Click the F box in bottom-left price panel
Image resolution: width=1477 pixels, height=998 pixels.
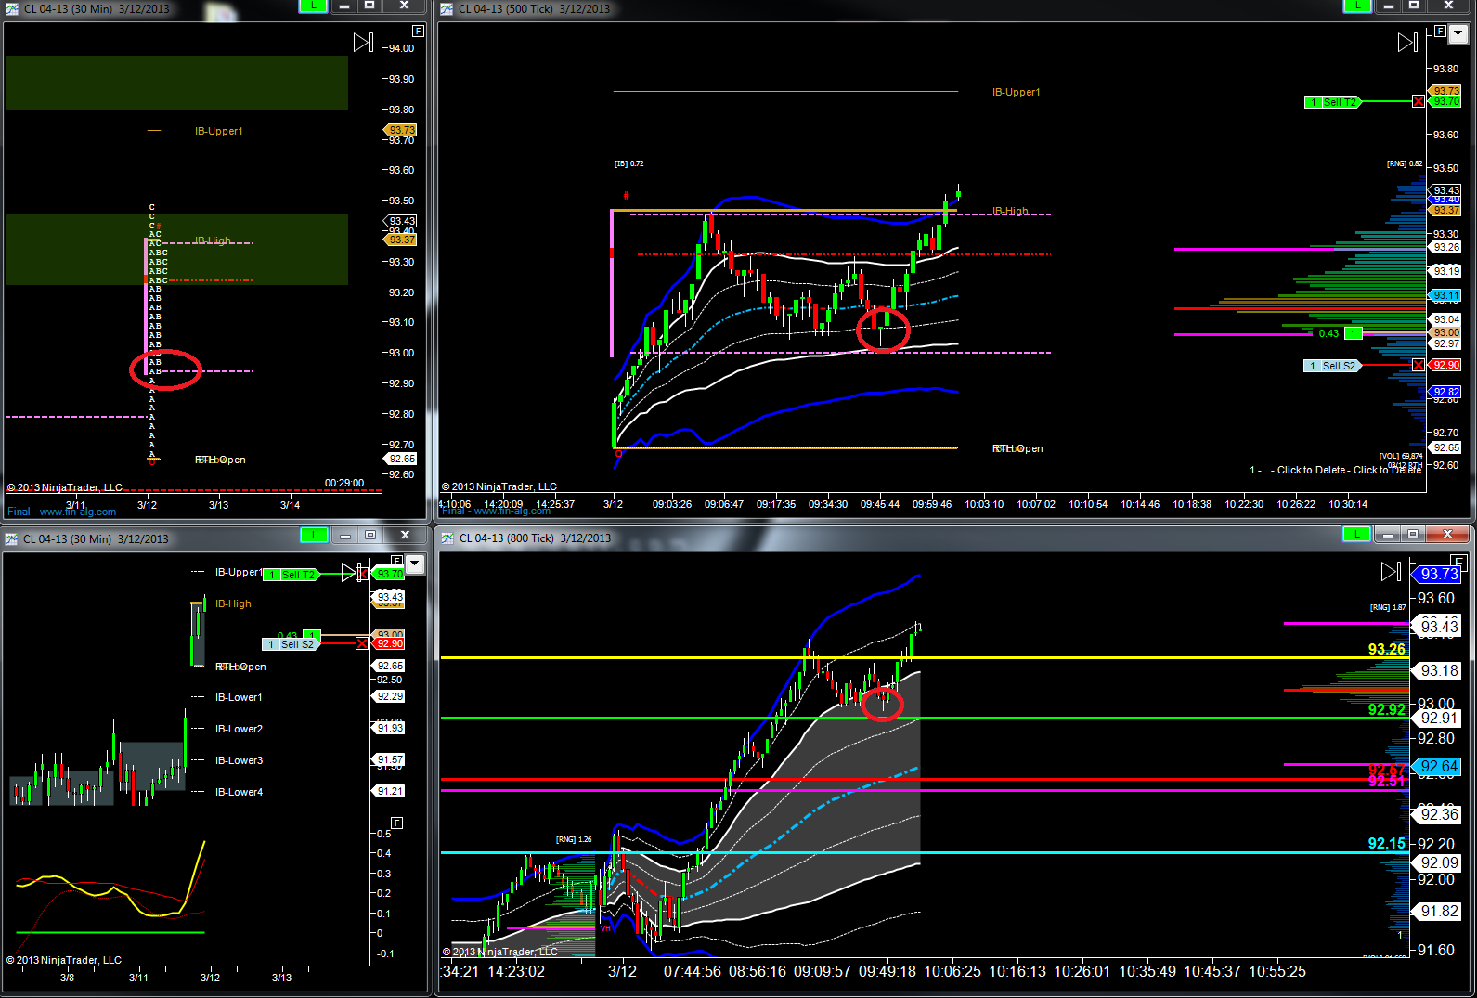[396, 561]
